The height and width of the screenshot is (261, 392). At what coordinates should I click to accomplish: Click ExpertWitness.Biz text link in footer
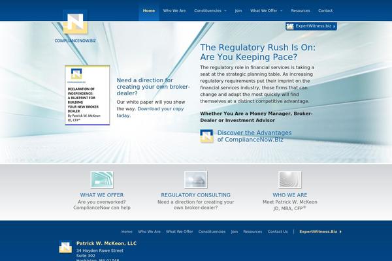[318, 232]
